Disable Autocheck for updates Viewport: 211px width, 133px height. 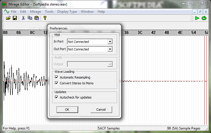pos(57,97)
